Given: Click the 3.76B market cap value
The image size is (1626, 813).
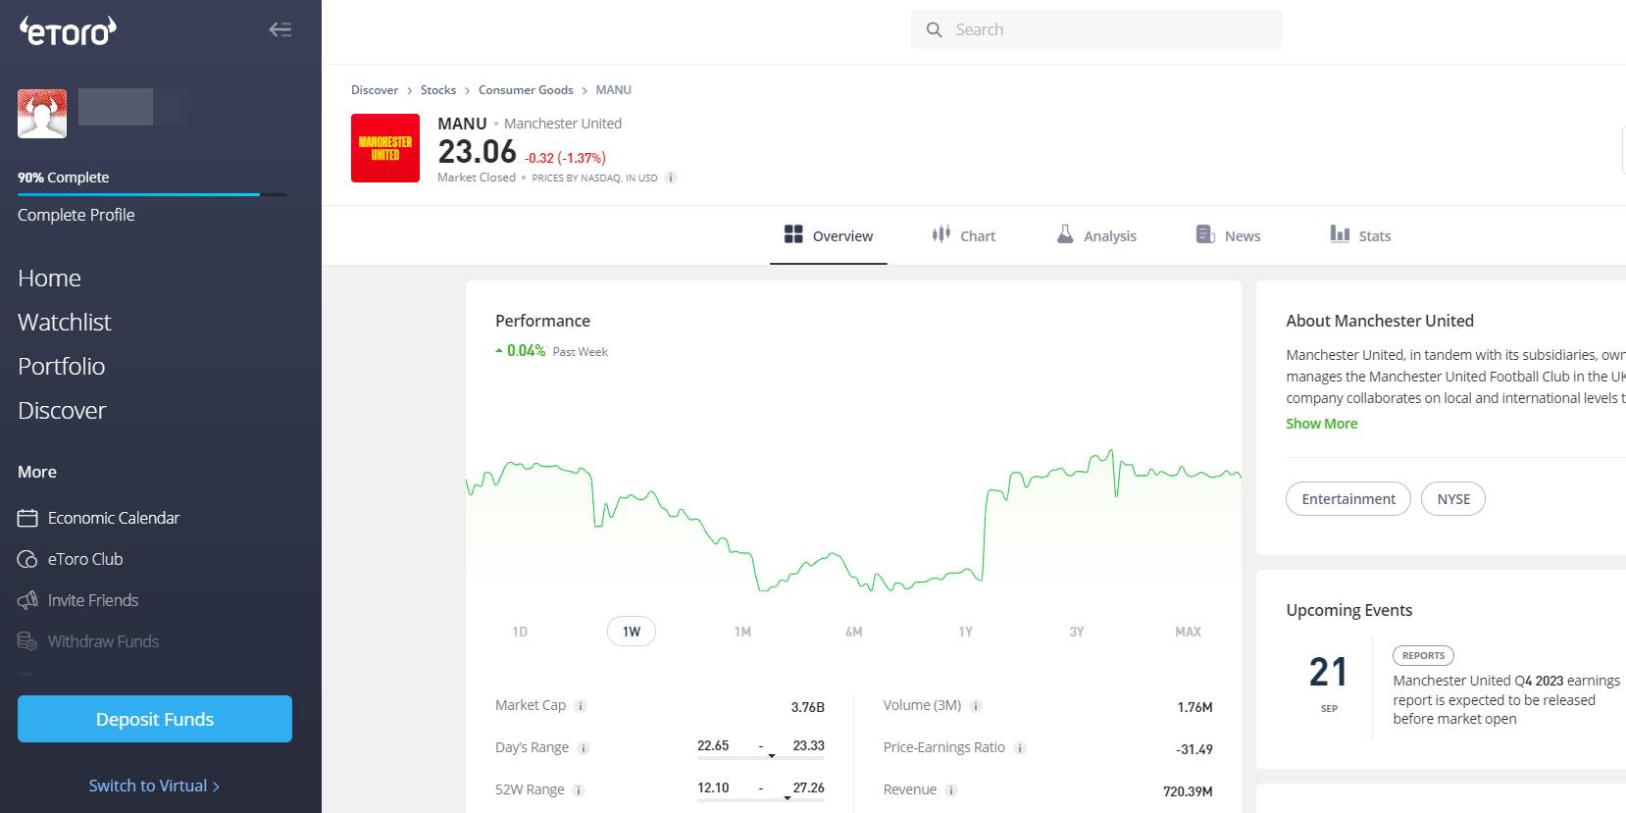Looking at the screenshot, I should (808, 707).
